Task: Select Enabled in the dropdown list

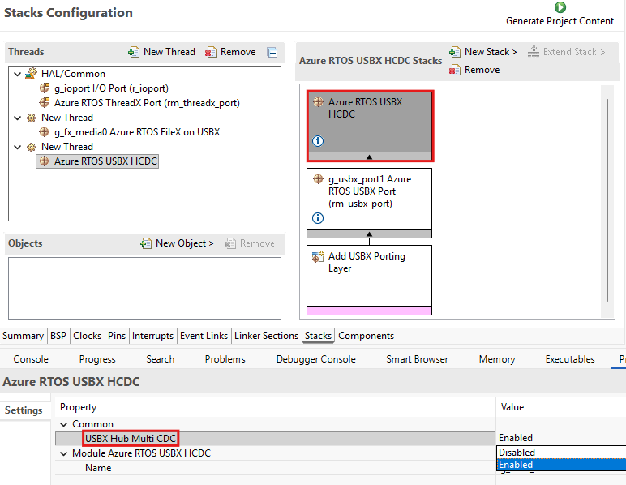Action: coord(562,465)
